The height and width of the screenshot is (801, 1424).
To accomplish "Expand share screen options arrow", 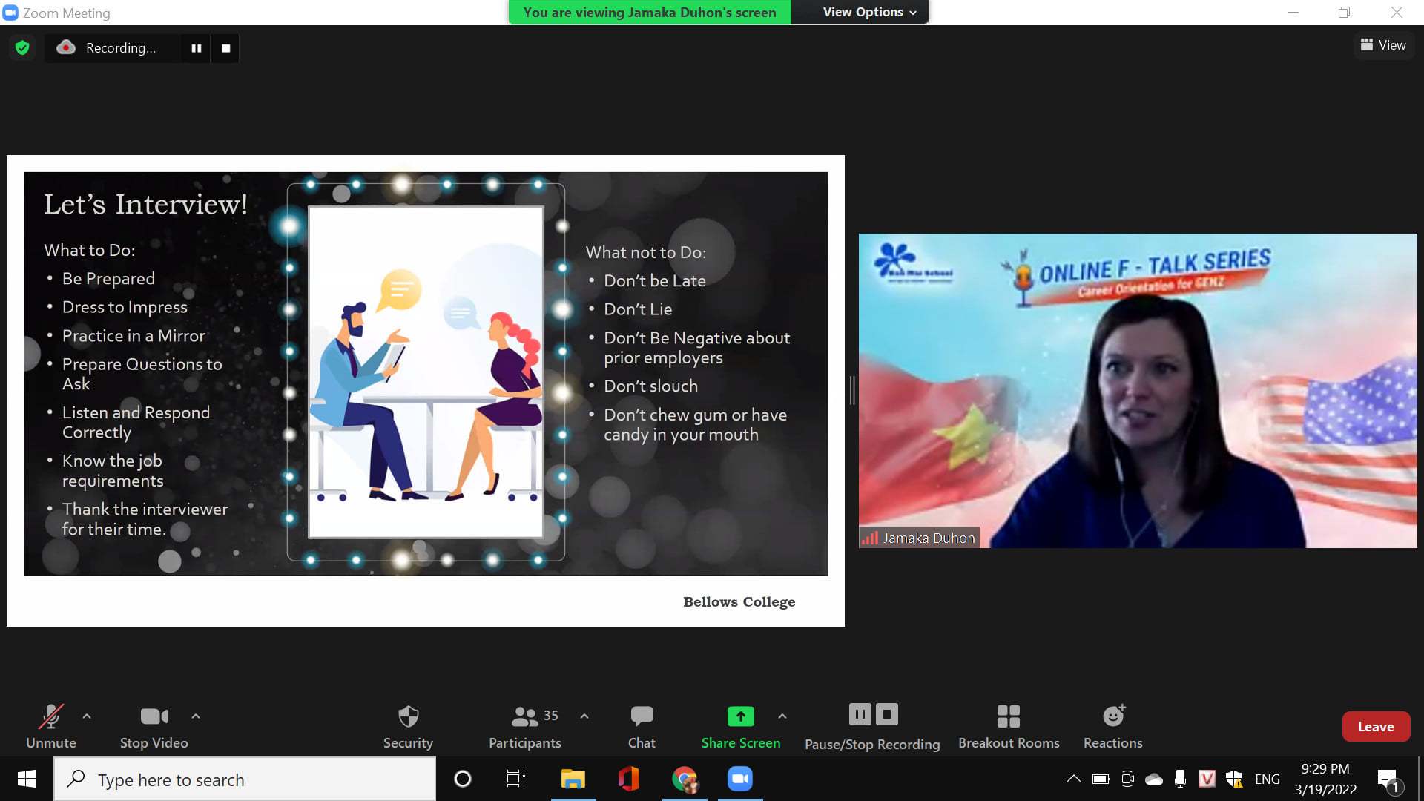I will point(782,716).
